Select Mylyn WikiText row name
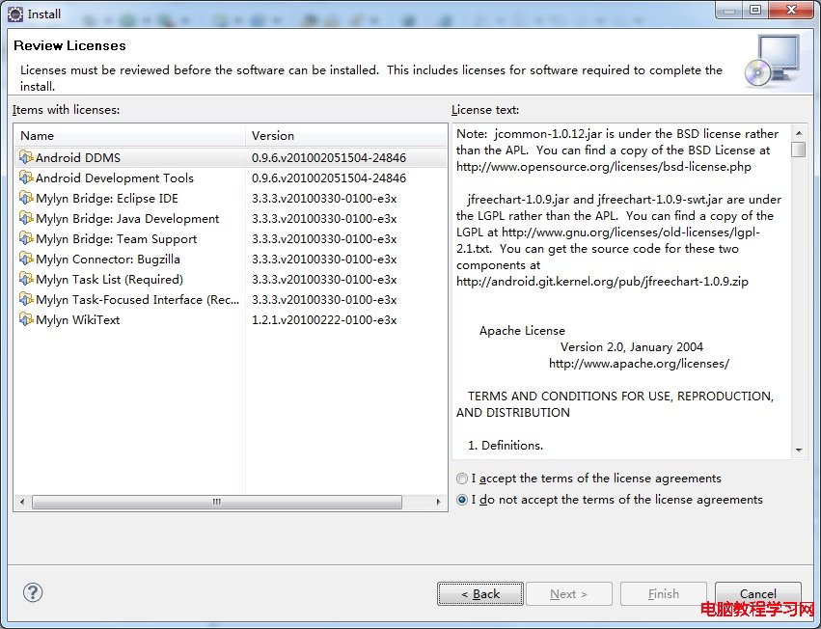This screenshot has height=629, width=821. click(x=77, y=320)
